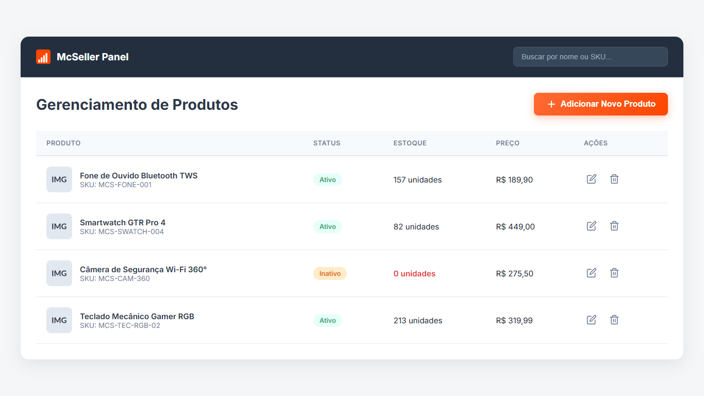Open the Smartwatch GTR Pro 4 IMG thumbnail
This screenshot has width=704, height=396.
point(59,226)
